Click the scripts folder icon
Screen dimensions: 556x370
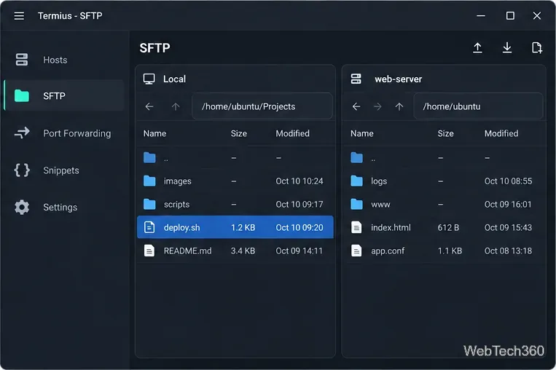149,204
